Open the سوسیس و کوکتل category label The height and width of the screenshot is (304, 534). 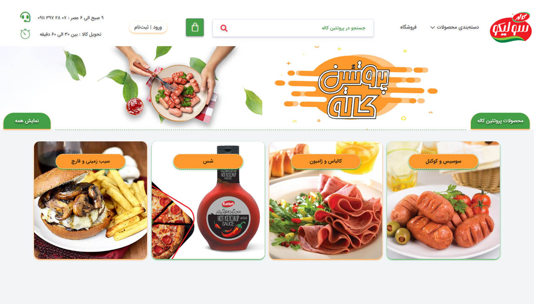click(x=443, y=161)
